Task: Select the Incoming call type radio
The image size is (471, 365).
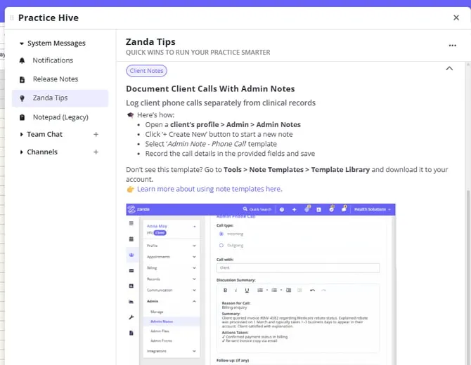Action: [x=221, y=234]
